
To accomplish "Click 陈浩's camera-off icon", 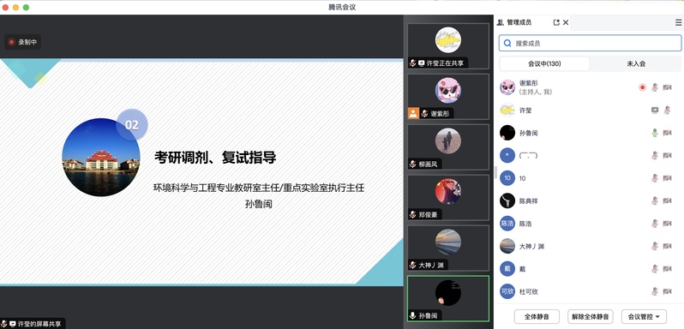I will [667, 224].
